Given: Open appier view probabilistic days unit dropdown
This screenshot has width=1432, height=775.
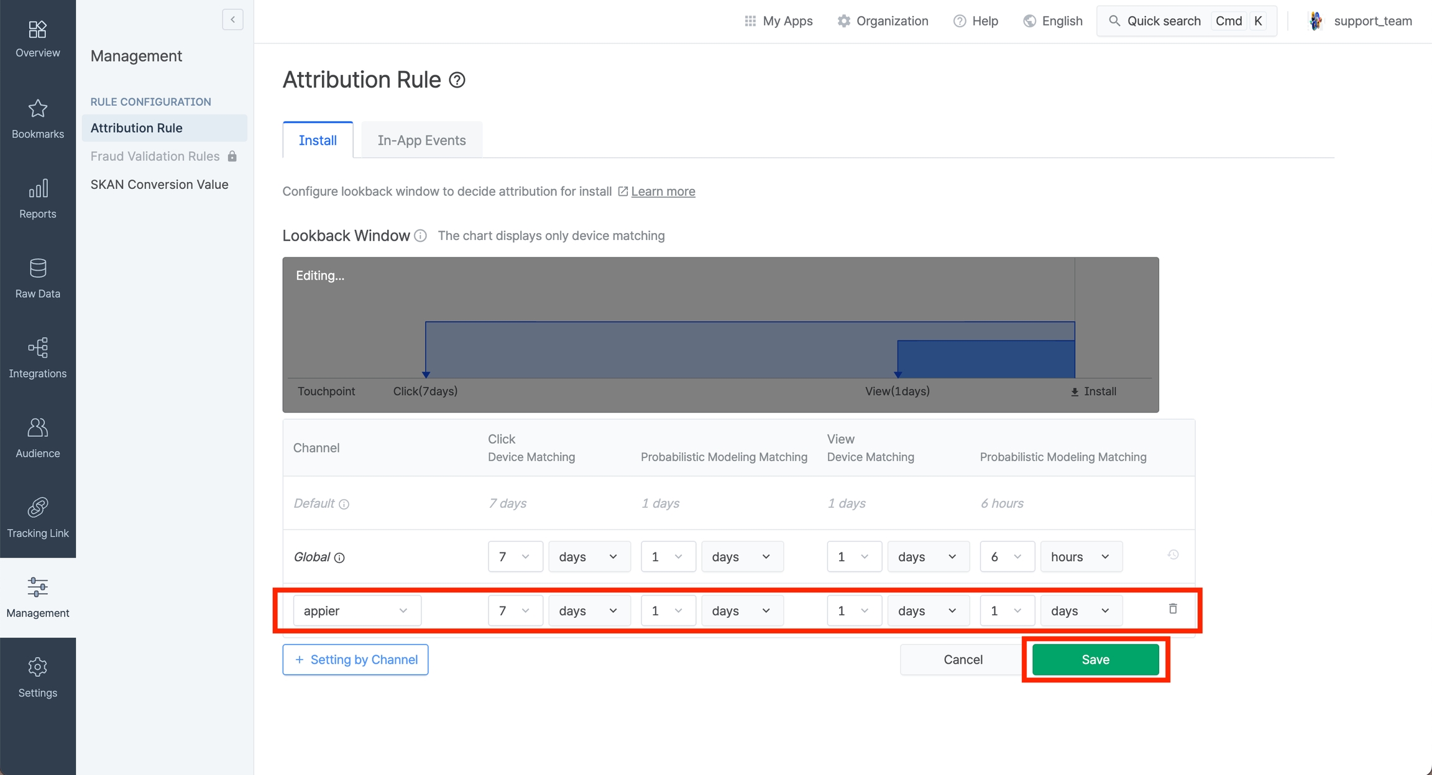Looking at the screenshot, I should pyautogui.click(x=1080, y=610).
